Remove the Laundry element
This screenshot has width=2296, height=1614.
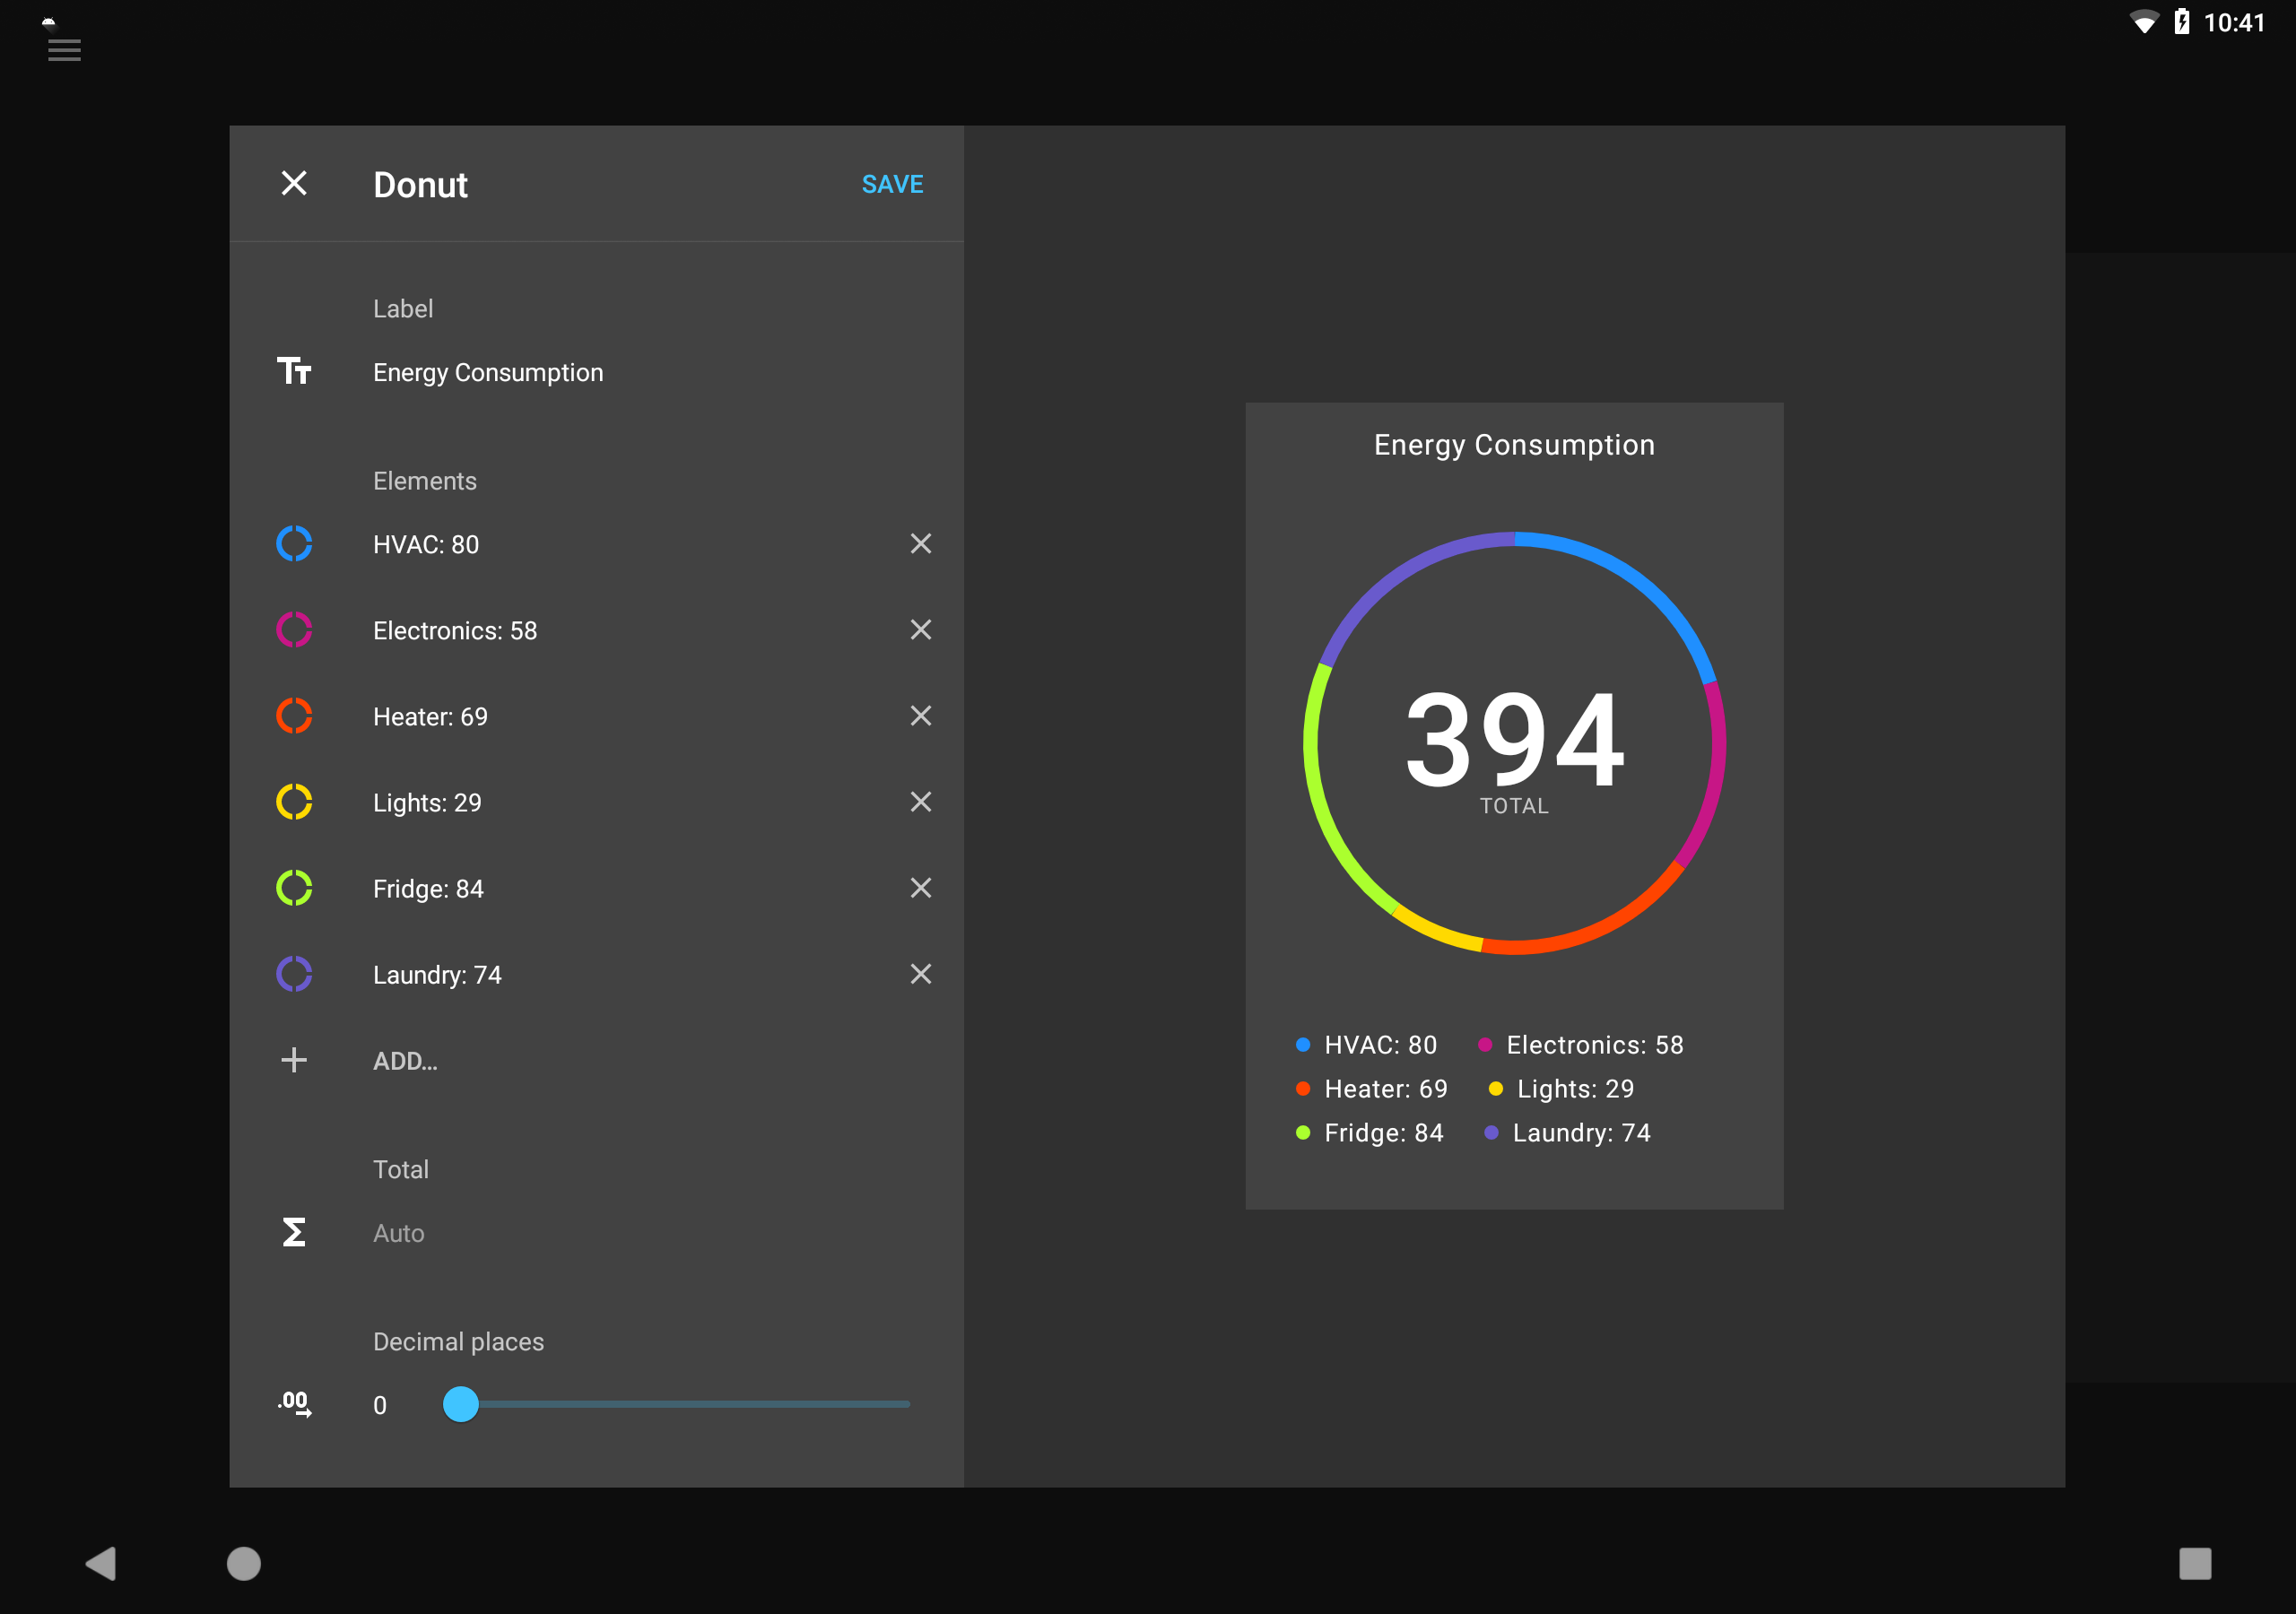(x=923, y=975)
